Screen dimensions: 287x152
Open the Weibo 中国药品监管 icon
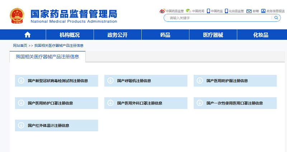(x=163, y=11)
